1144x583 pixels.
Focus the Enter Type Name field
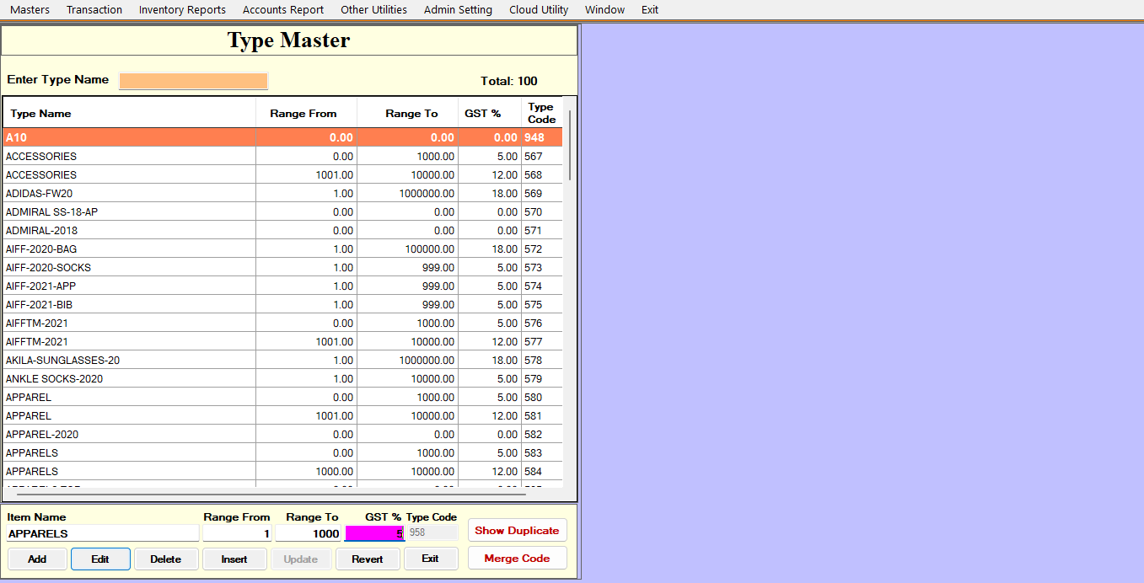[193, 81]
